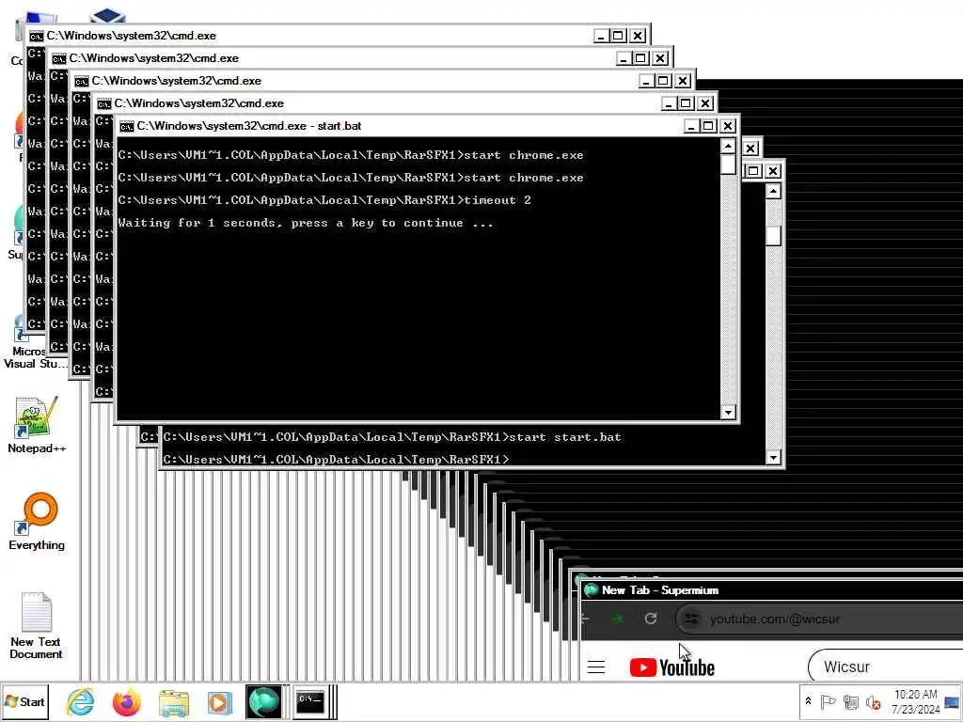963x722 pixels.
Task: Minimize the third cmd.exe window
Action: click(x=646, y=81)
